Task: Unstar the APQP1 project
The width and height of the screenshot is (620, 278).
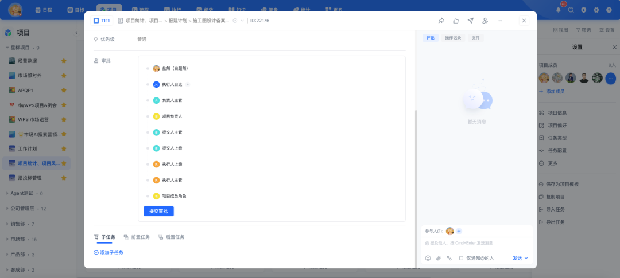Action: tap(64, 90)
